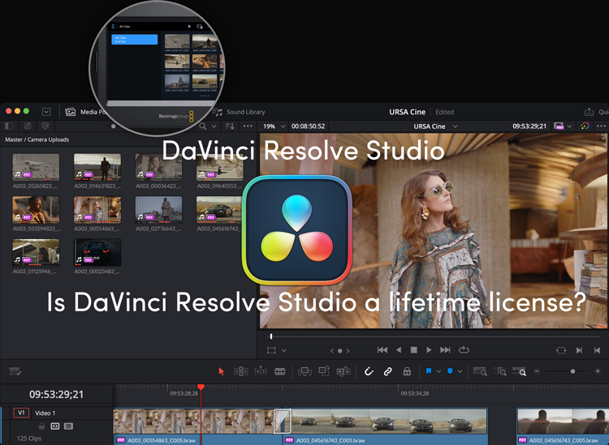The height and width of the screenshot is (445, 609).
Task: Go to next marker with right arrow
Action: [348, 351]
